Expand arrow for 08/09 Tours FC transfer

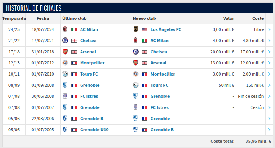[269, 85]
